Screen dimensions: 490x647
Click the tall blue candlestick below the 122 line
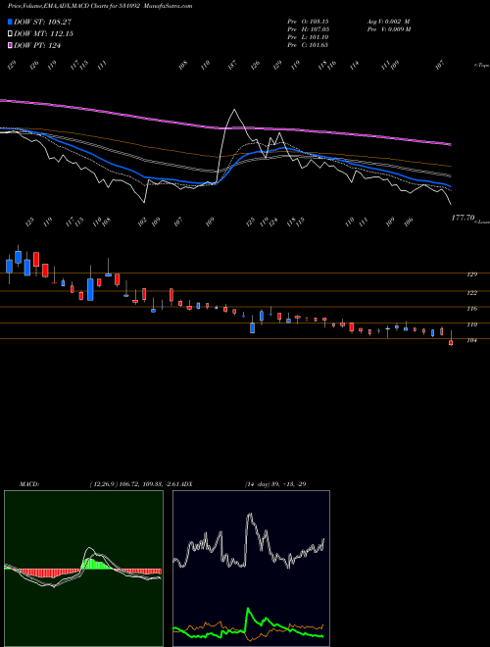point(90,289)
